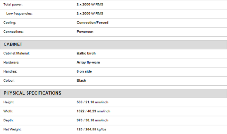Select the Black colour value

81,80
